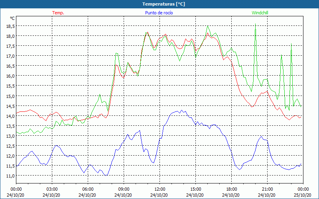Viewport: 319px width, 199px height.
Task: Click the 12:00 time axis label
Action: [x=160, y=189]
